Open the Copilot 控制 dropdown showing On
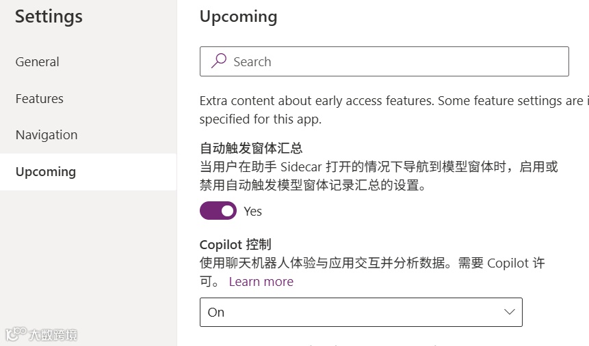 click(x=361, y=312)
